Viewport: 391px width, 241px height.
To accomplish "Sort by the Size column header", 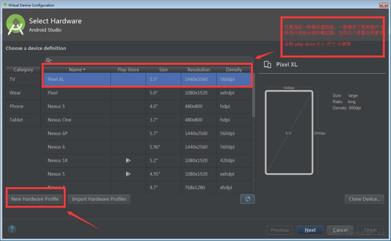I will tap(163, 70).
